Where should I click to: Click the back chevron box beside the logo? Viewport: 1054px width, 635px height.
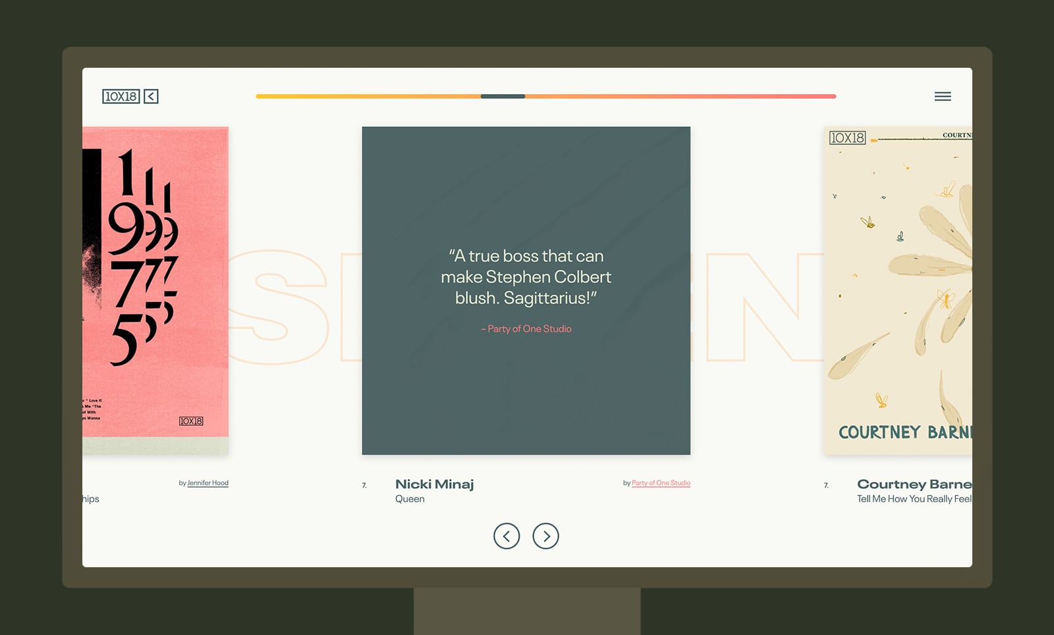coord(151,97)
